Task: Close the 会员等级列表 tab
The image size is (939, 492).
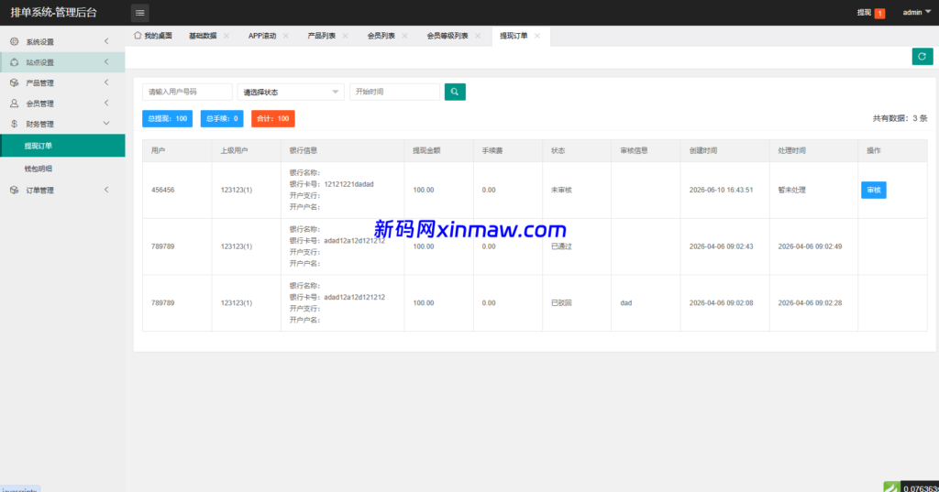Action: 478,36
